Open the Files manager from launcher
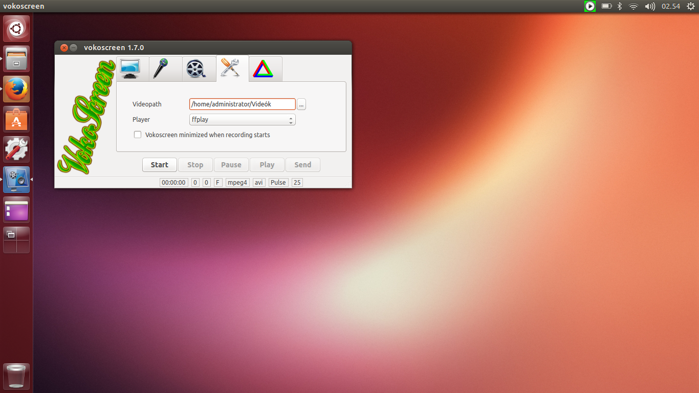This screenshot has height=393, width=699. coord(16,59)
